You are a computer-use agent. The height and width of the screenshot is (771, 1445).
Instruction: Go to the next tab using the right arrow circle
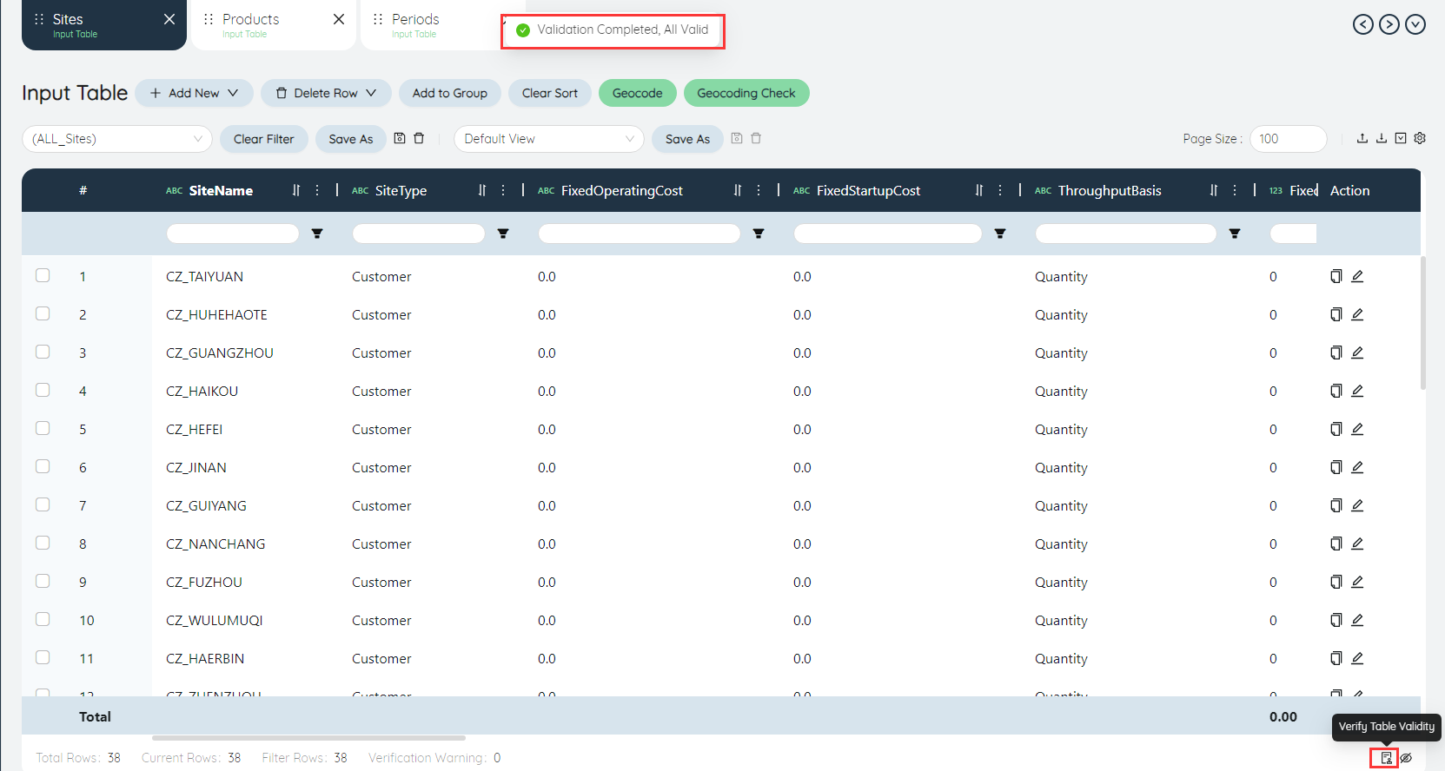click(1389, 24)
